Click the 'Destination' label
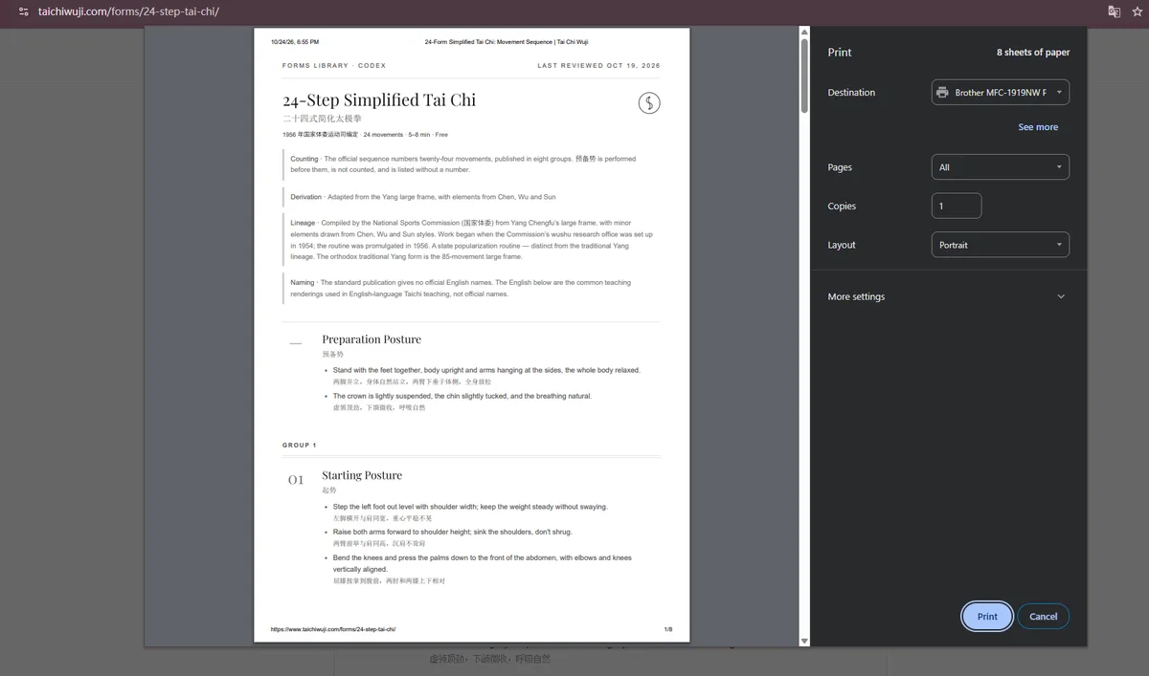 (x=851, y=93)
